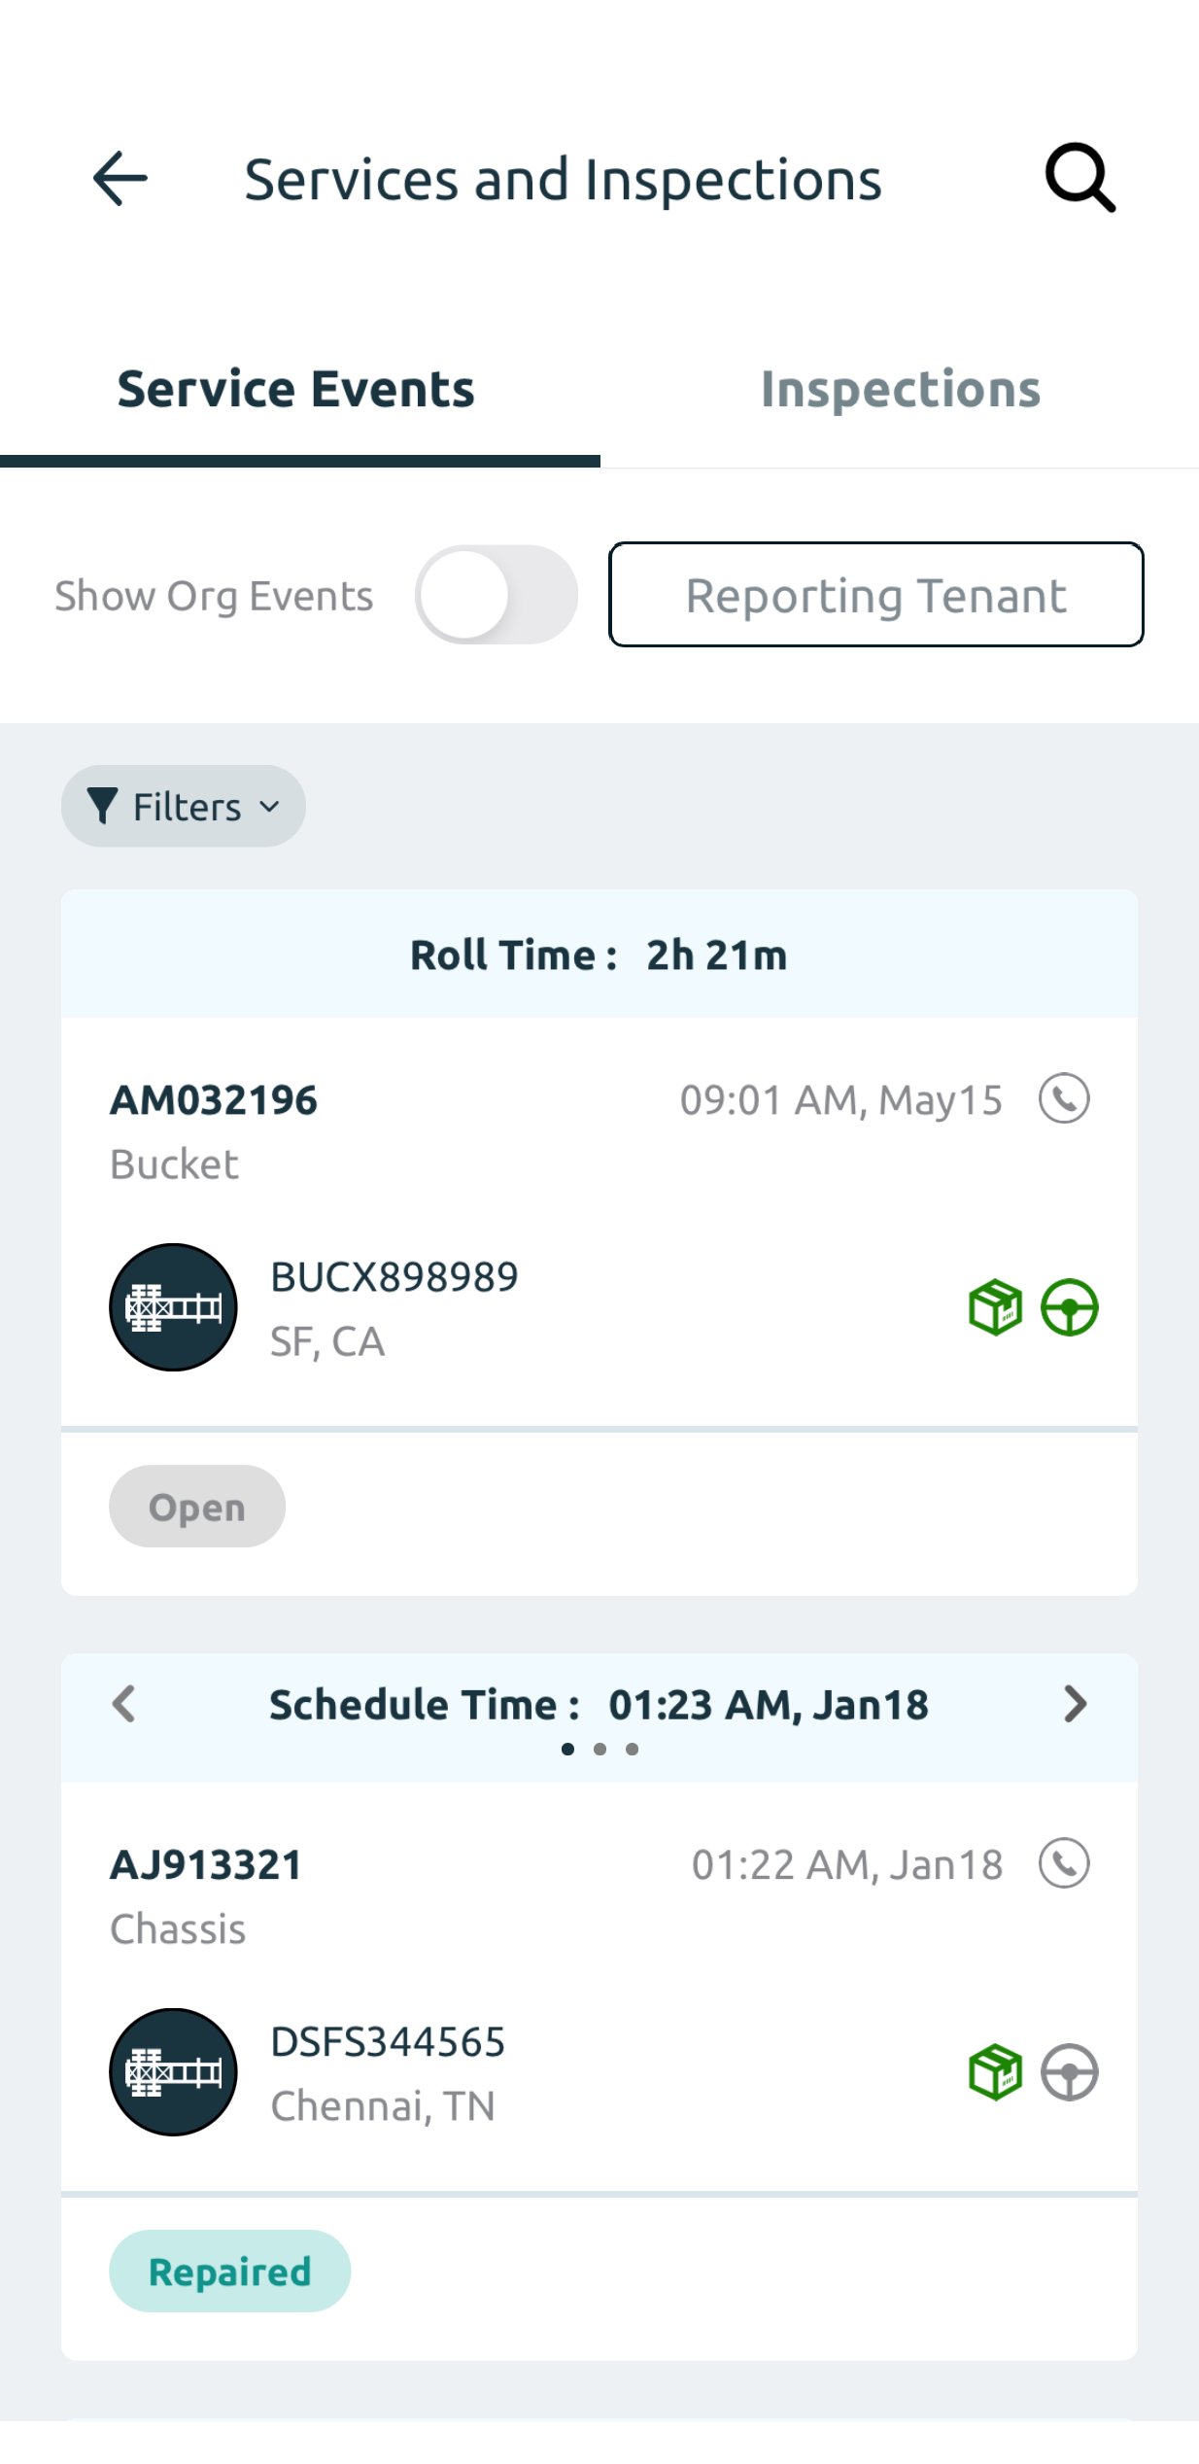This screenshot has height=2464, width=1199.
Task: Tap the phone icon for AJ913321
Action: [1064, 1863]
